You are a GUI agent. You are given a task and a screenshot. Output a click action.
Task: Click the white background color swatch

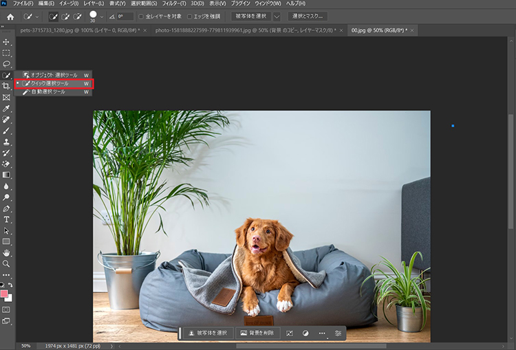[10, 298]
